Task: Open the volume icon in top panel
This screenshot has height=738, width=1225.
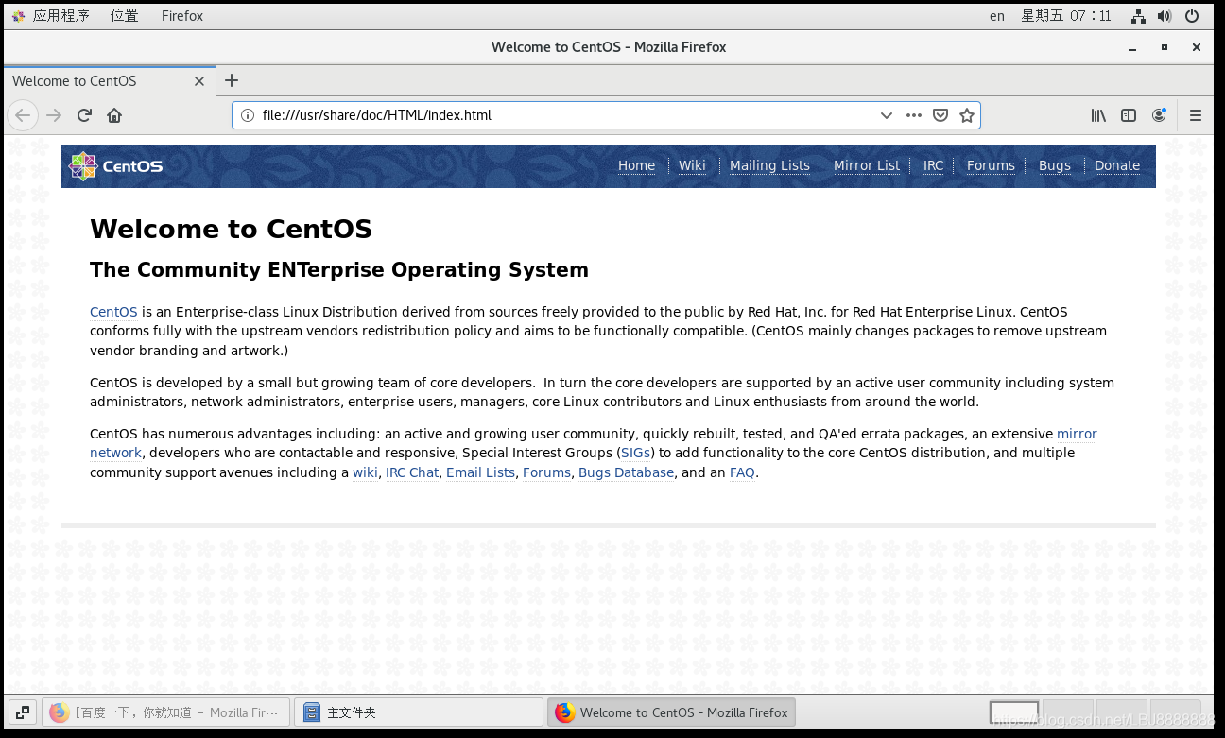Action: pos(1165,15)
